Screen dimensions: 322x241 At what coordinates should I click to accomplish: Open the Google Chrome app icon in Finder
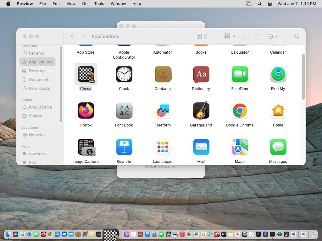(240, 110)
